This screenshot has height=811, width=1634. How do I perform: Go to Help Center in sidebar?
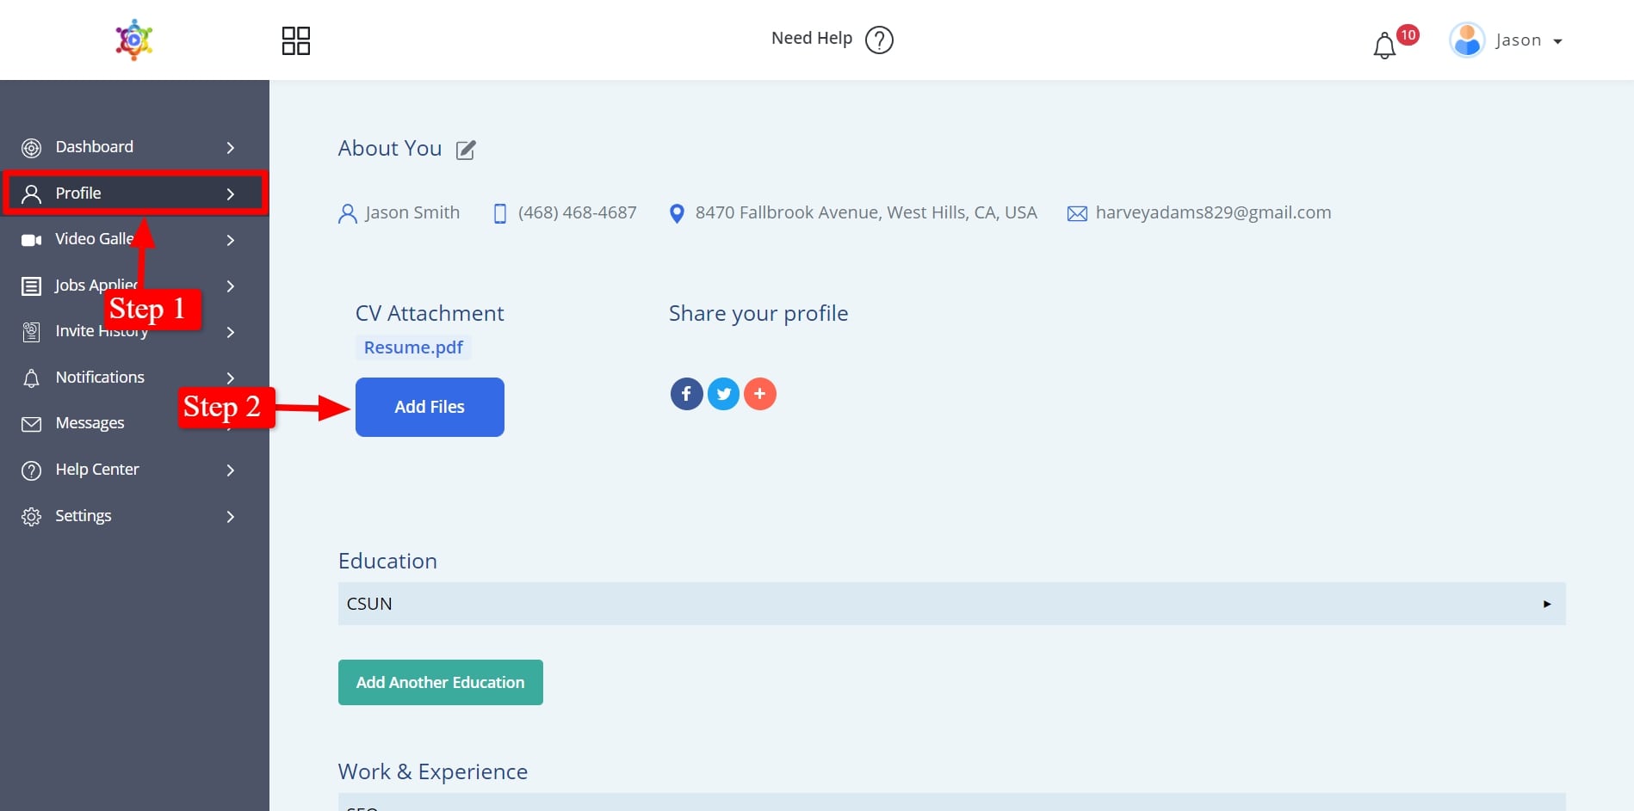(96, 470)
